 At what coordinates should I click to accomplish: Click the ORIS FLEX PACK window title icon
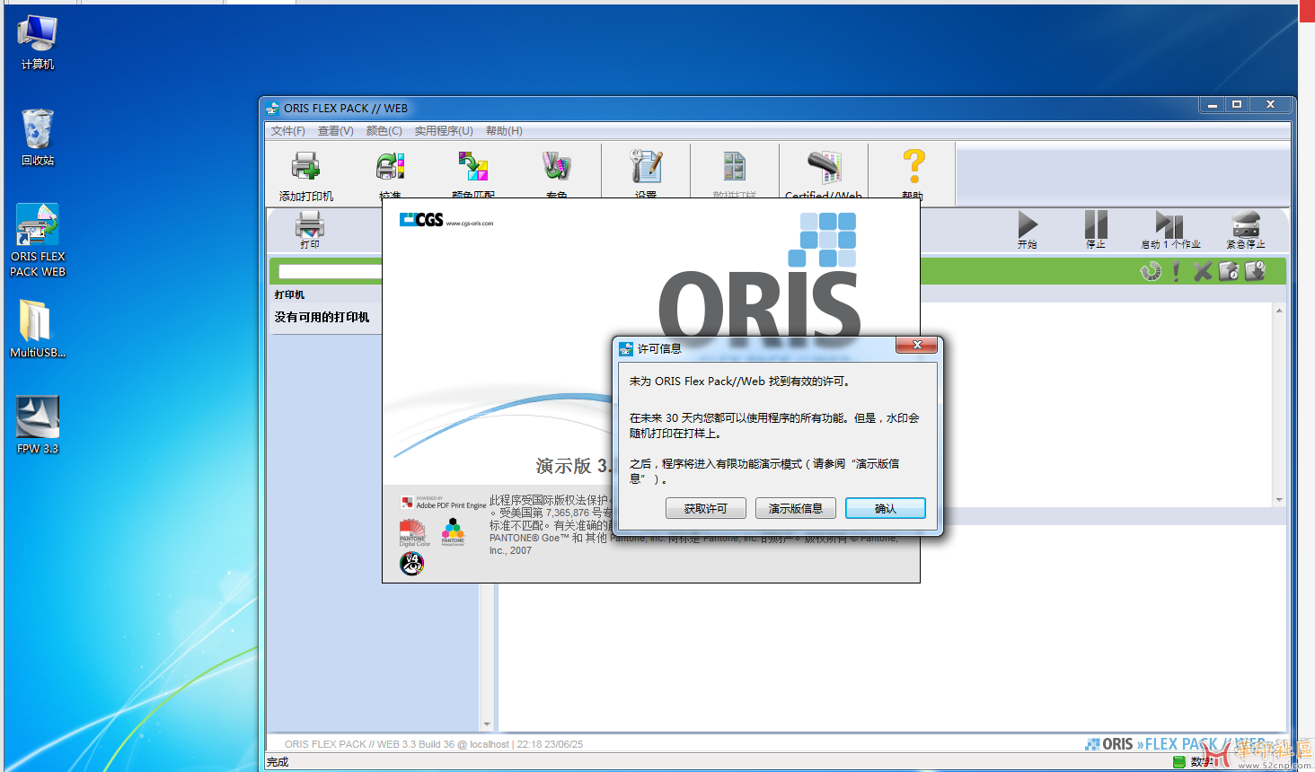(273, 109)
